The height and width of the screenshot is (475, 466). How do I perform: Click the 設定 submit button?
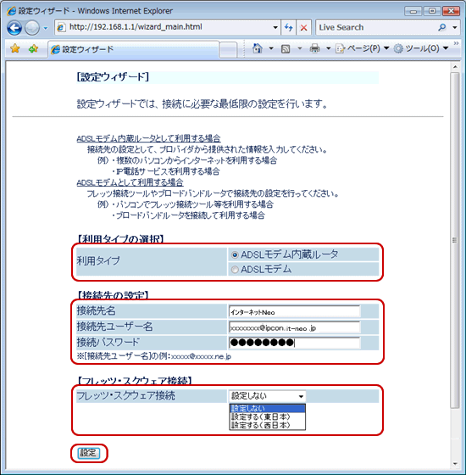coord(88,453)
